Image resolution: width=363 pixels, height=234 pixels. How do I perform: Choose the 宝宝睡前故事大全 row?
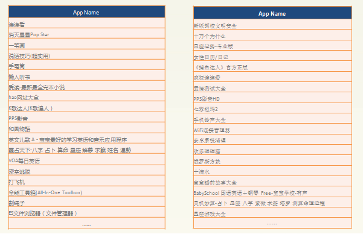272,182
